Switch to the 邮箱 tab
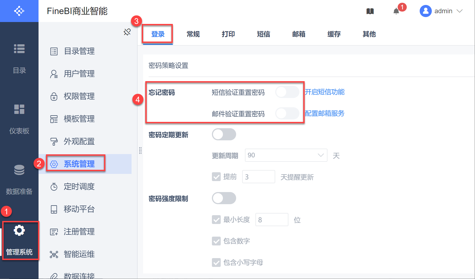Screen dimensions: 475x279 [x=299, y=34]
